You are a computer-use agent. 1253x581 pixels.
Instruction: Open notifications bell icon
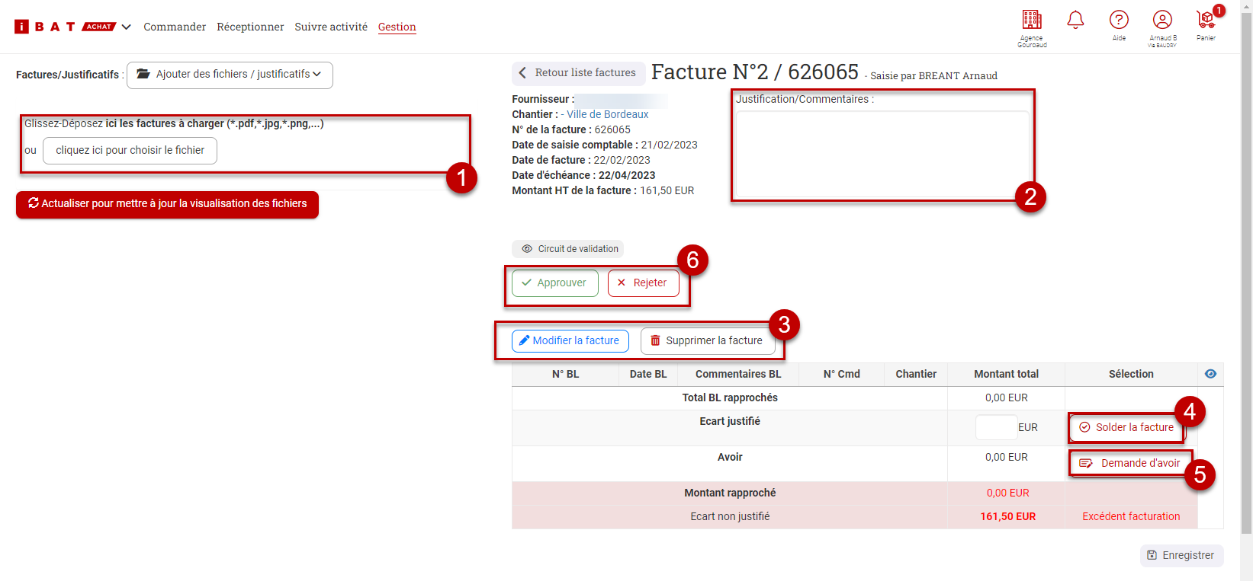1075,20
